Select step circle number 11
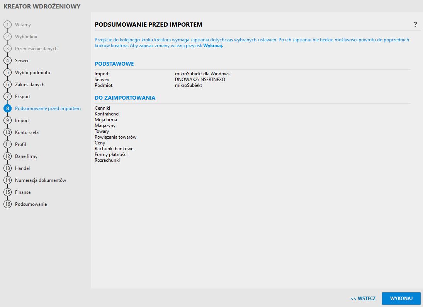 (8, 144)
